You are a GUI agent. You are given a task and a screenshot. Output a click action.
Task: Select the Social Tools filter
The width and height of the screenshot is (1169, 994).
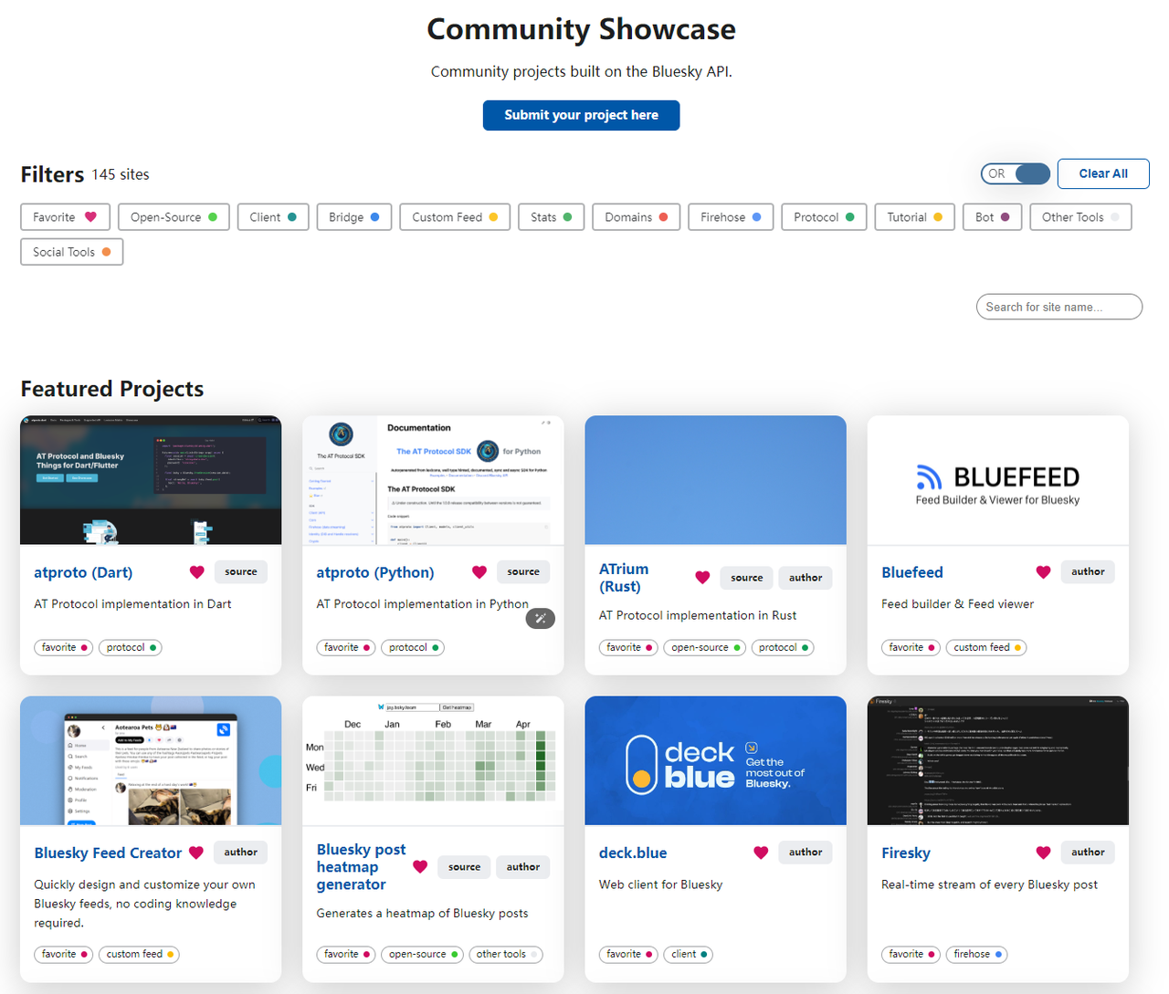tap(71, 252)
